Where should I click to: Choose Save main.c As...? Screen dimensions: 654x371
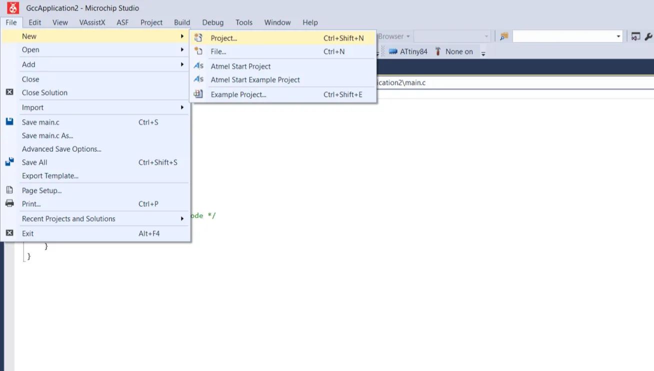coord(95,135)
